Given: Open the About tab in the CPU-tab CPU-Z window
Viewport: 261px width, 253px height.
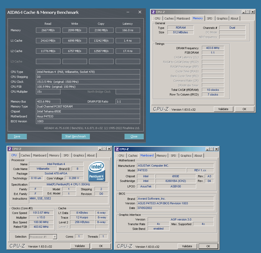Looking at the screenshot, I should coord(91,155).
